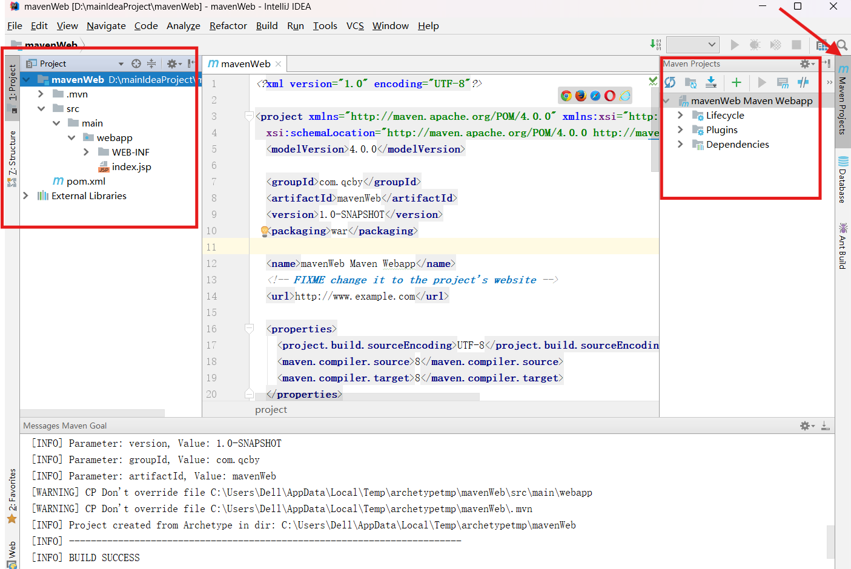Image resolution: width=851 pixels, height=569 pixels.
Task: Open page in Chrome browser icon
Action: pos(566,96)
